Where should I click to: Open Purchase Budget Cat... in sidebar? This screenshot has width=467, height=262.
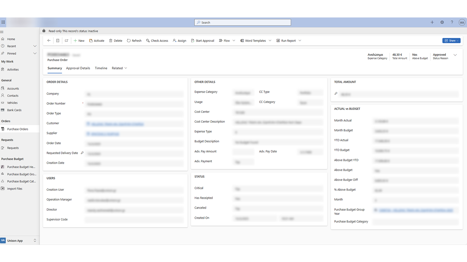(21, 181)
